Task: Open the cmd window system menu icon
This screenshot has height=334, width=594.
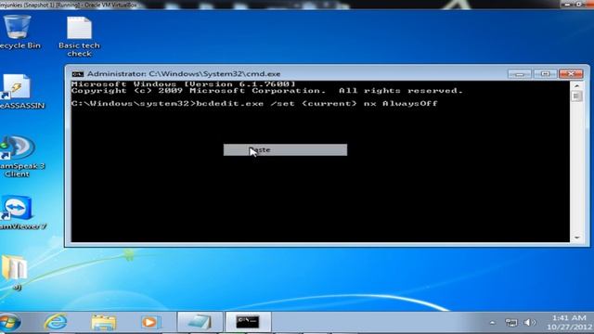Action: [x=78, y=74]
